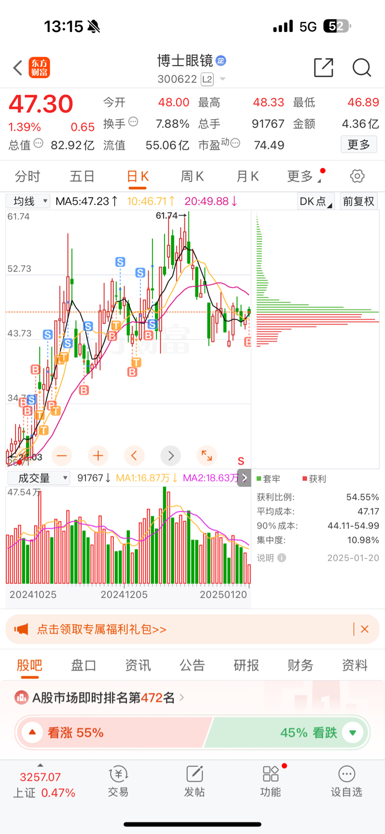Select the 周K chart tab
This screenshot has height=834, width=385.
coord(192,176)
